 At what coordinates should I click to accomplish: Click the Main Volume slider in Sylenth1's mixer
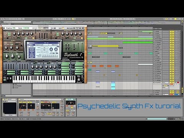pos(74,47)
